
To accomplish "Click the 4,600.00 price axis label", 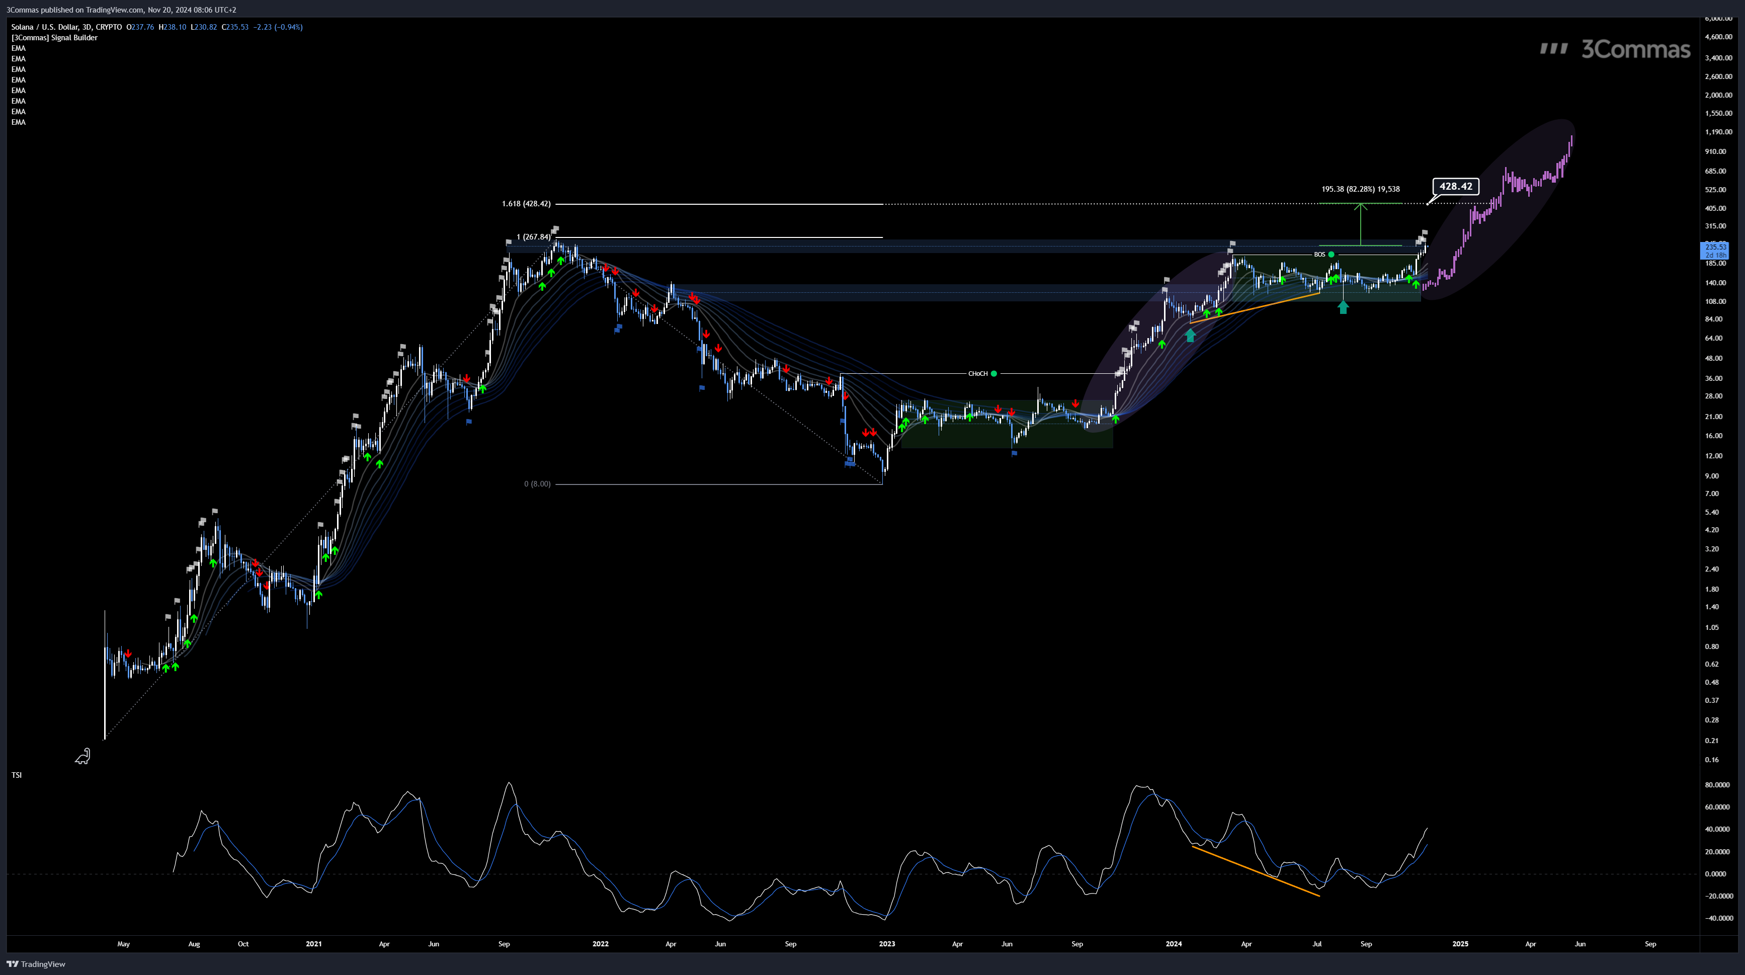I will coord(1718,37).
